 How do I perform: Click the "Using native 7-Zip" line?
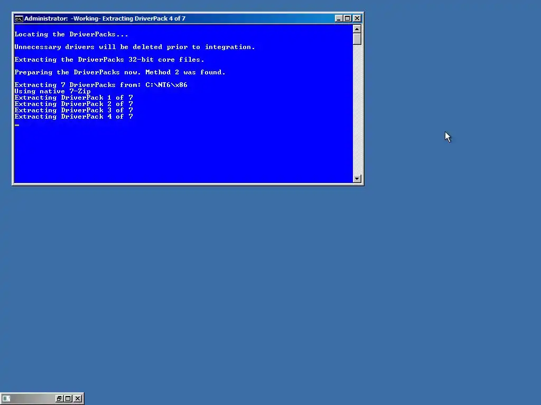point(52,91)
